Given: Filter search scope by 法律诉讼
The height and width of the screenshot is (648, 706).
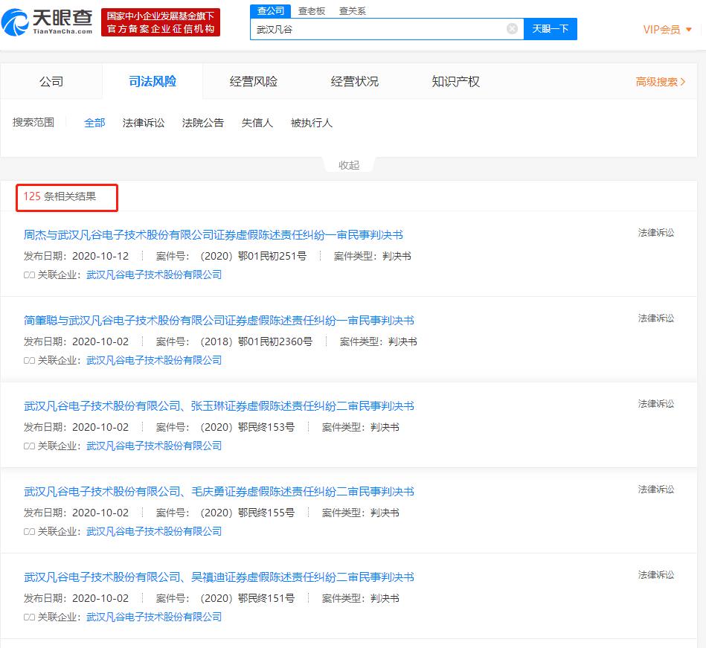Looking at the screenshot, I should click(144, 123).
